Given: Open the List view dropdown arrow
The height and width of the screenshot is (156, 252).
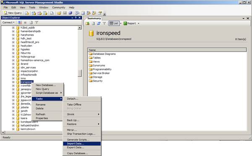Looking at the screenshot, I should pos(121,23).
